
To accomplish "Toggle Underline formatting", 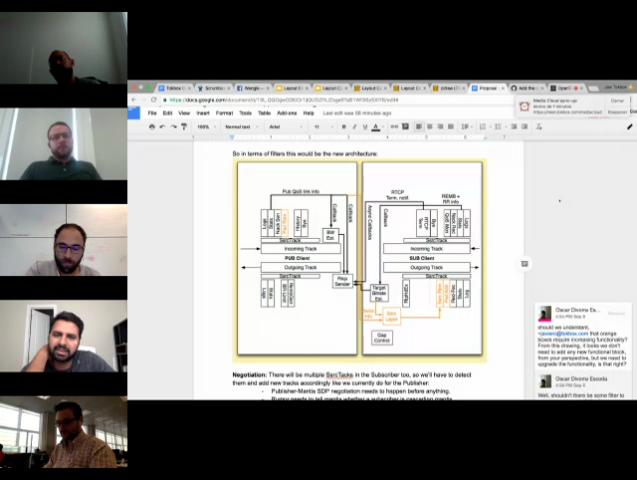I will click(365, 126).
